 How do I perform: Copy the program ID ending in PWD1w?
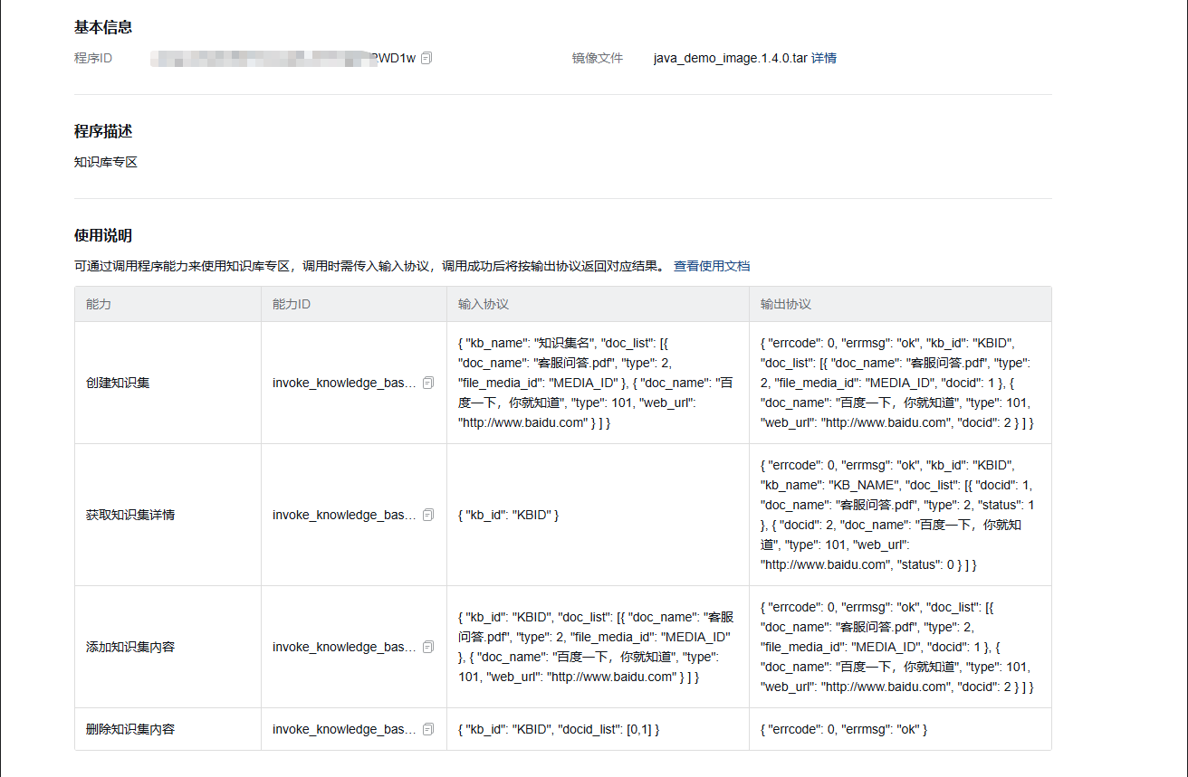tap(426, 58)
